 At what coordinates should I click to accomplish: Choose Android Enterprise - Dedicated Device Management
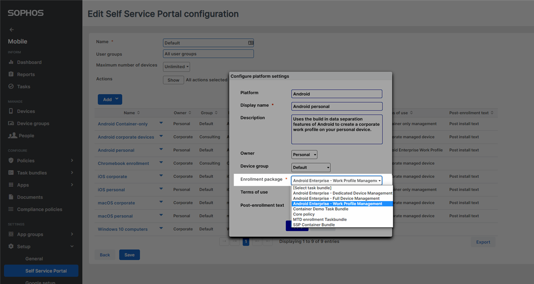[x=342, y=193]
